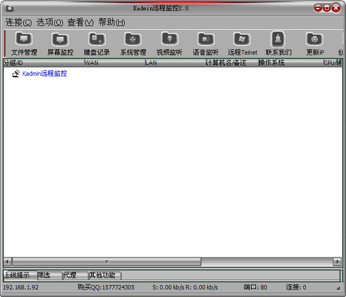This screenshot has width=346, height=297.
Task: Open the 语音监听 audio listening tool
Action: (206, 43)
